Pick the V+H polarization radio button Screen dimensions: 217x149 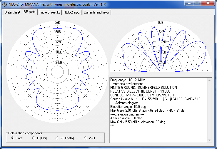coord(86,138)
